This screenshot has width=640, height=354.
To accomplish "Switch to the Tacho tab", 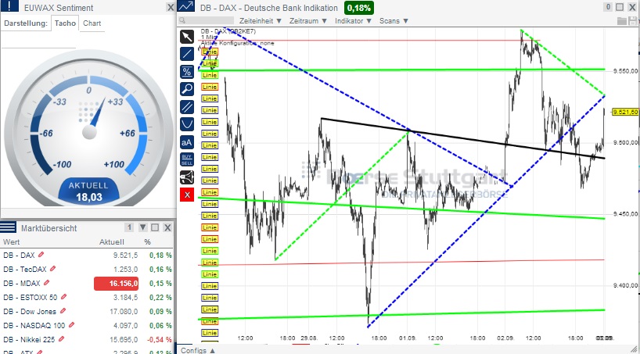I will click(x=65, y=23).
